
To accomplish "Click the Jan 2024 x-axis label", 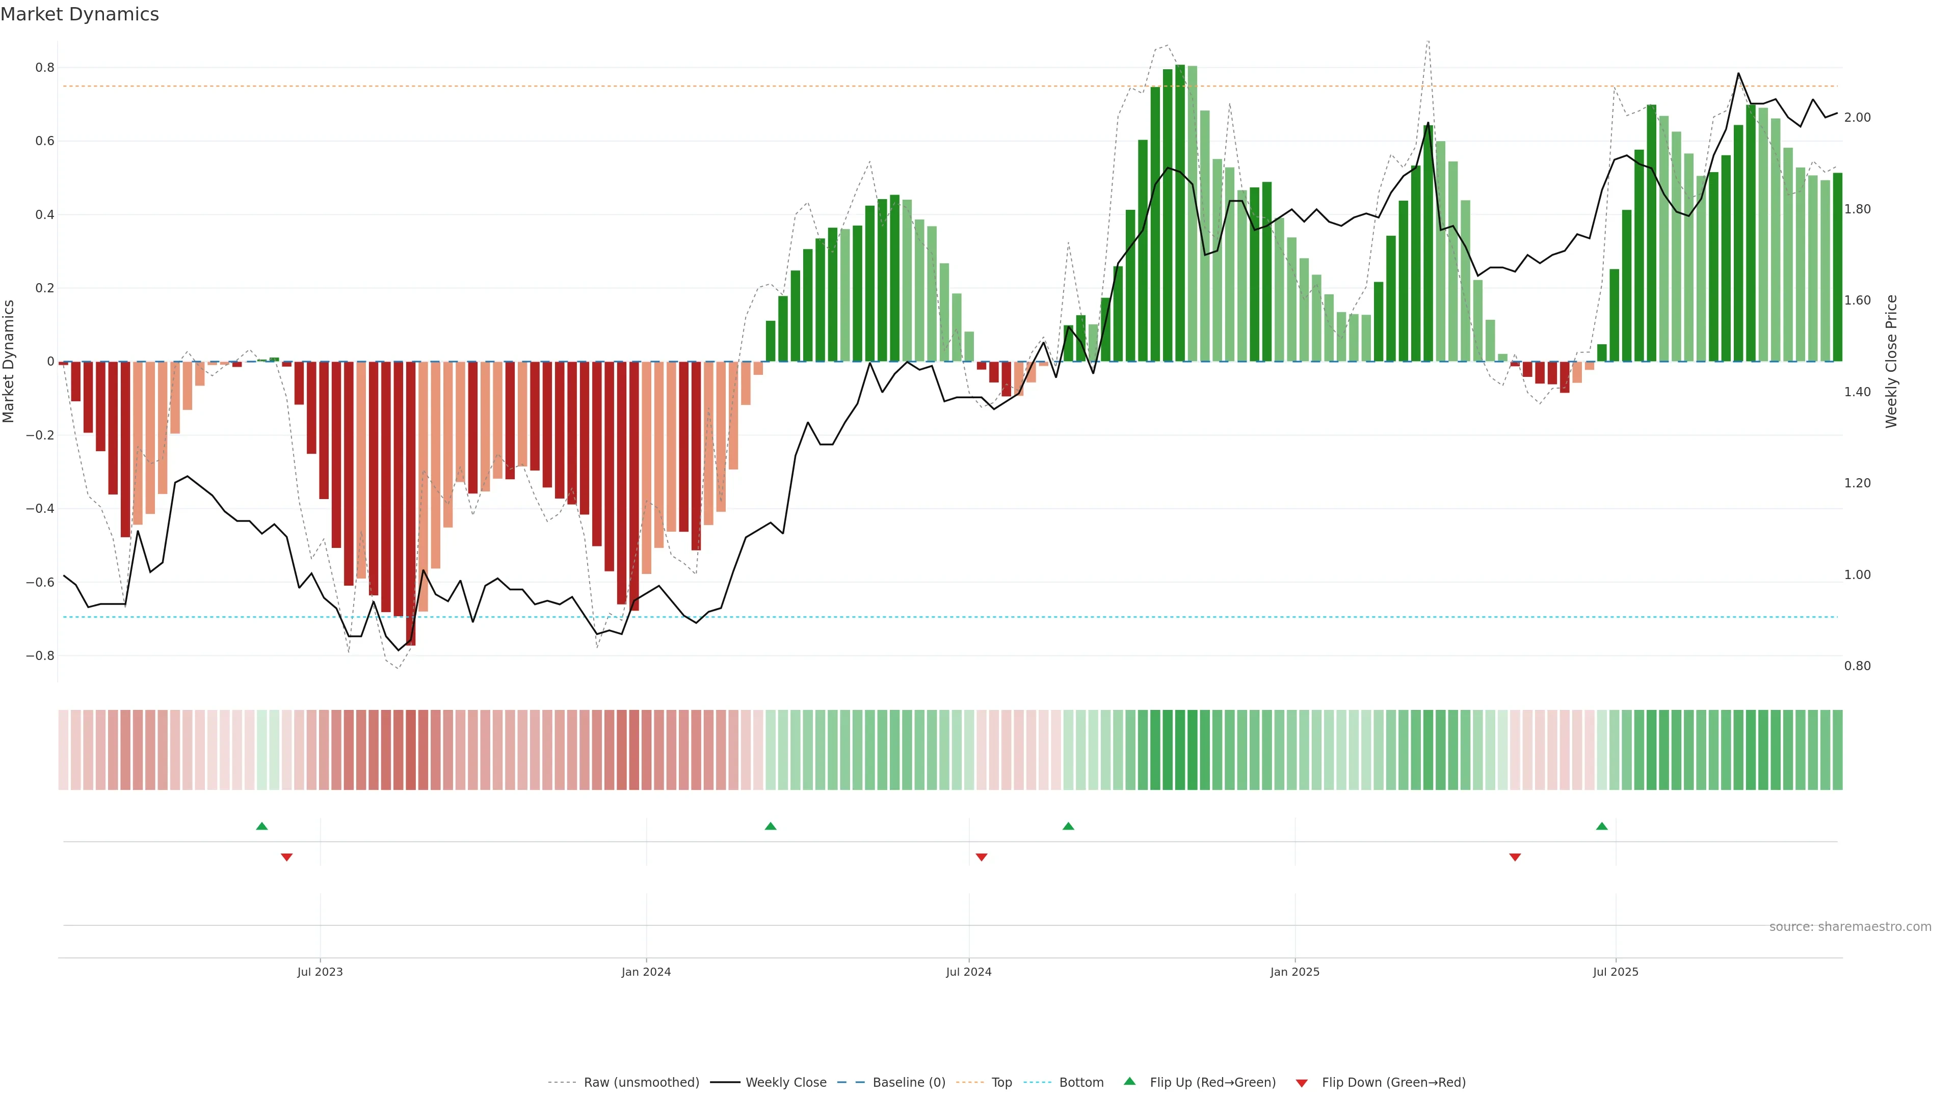I will pos(646,972).
